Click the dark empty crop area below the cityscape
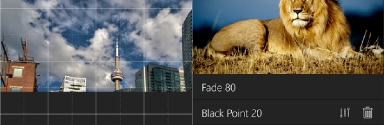This screenshot has width=384, height=125. [x=96, y=108]
